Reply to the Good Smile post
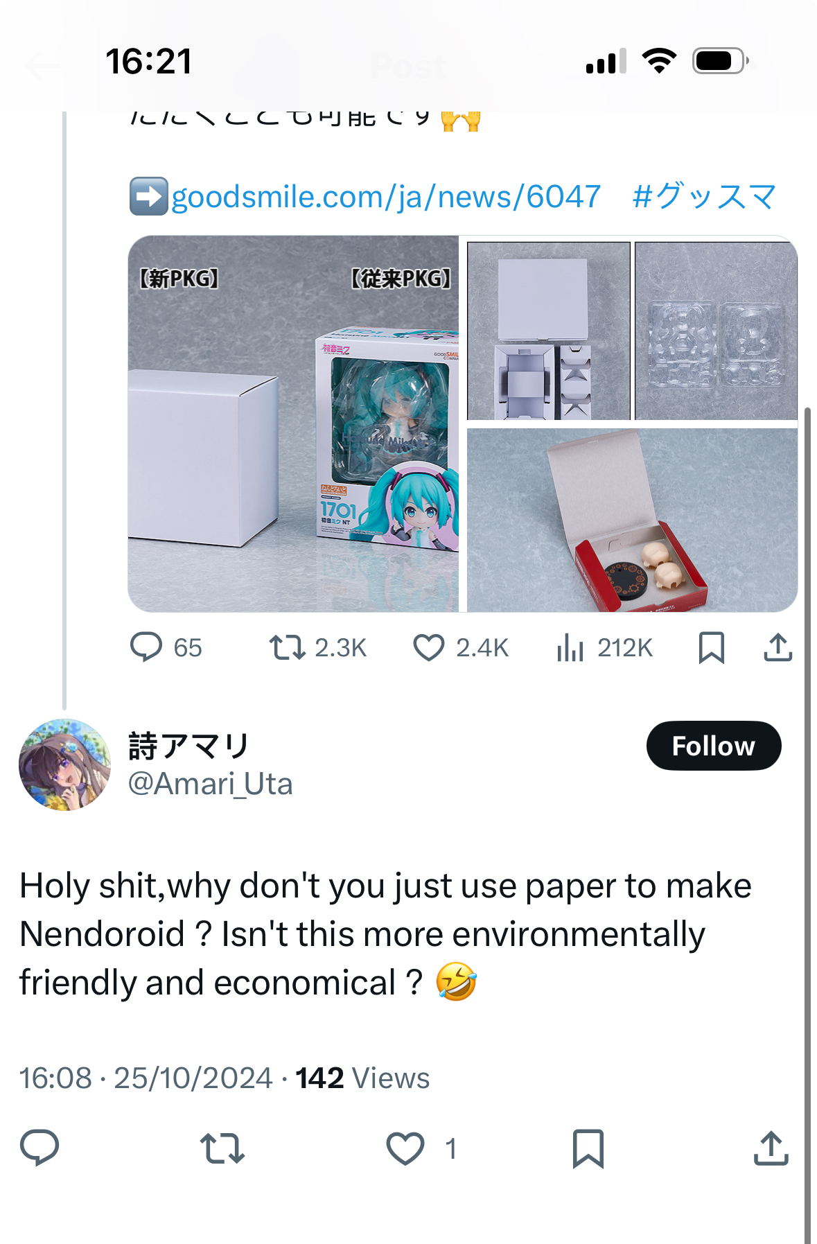 tap(146, 647)
